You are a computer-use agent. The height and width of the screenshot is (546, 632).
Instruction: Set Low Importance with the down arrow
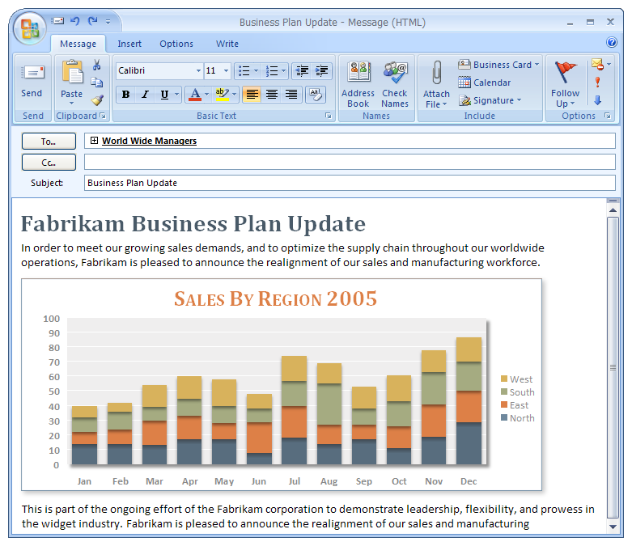tap(598, 100)
